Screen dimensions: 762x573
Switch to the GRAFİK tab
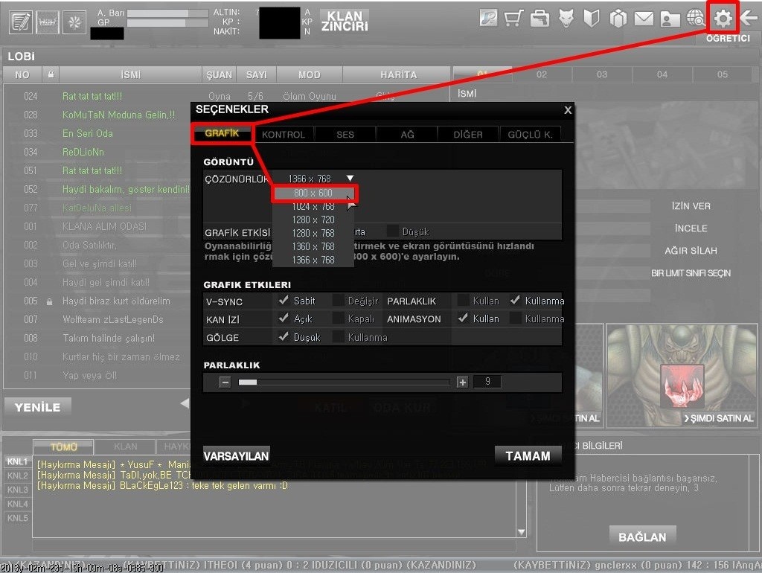coord(222,134)
